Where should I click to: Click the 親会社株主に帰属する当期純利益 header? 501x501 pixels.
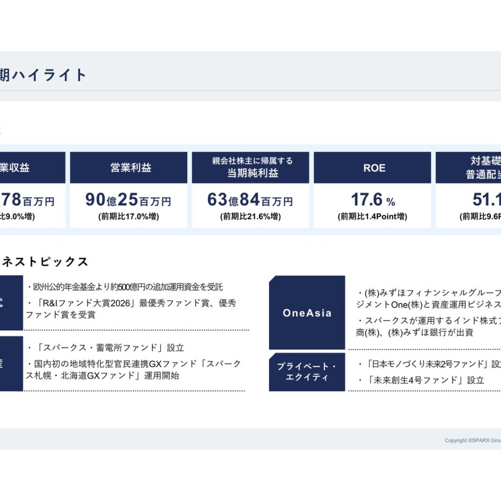coord(250,167)
